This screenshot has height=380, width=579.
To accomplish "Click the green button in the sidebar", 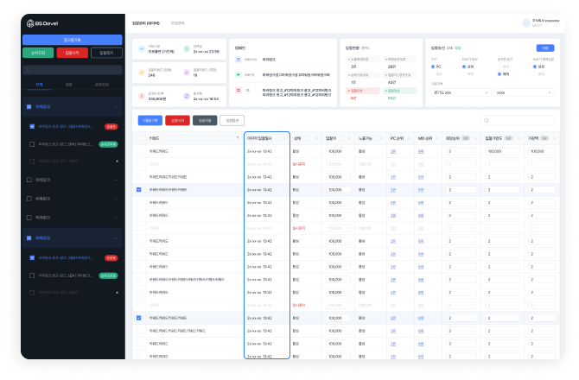I will [38, 53].
